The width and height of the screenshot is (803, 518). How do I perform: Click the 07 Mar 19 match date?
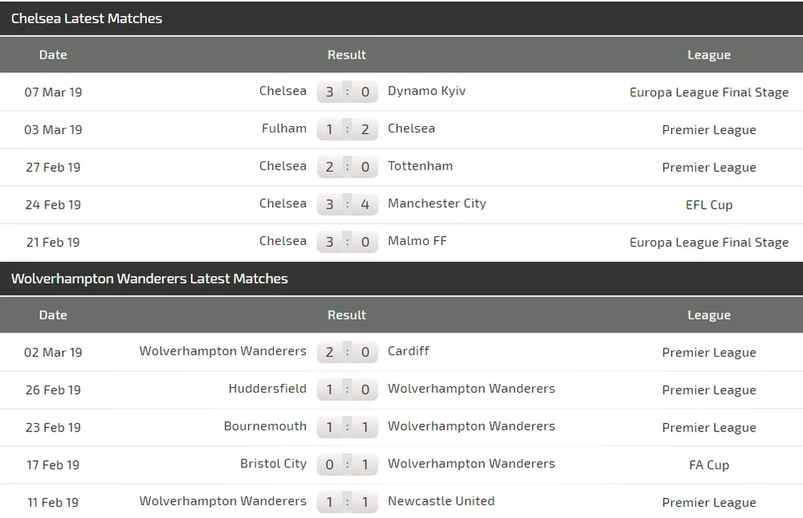coord(53,92)
